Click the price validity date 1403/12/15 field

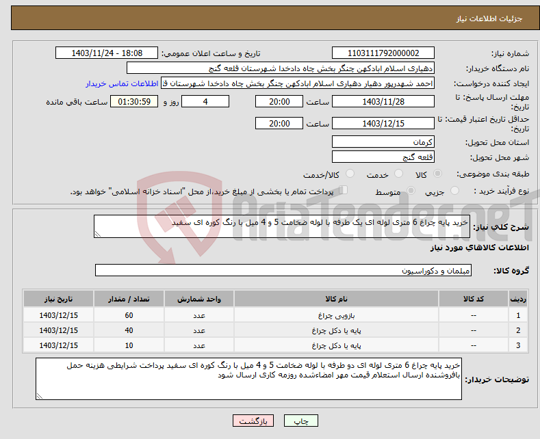[383, 123]
